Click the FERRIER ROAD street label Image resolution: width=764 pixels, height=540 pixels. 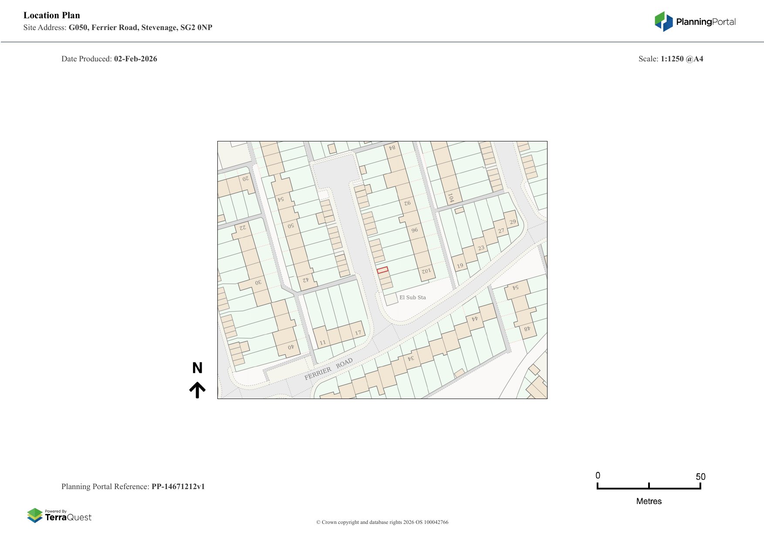328,369
